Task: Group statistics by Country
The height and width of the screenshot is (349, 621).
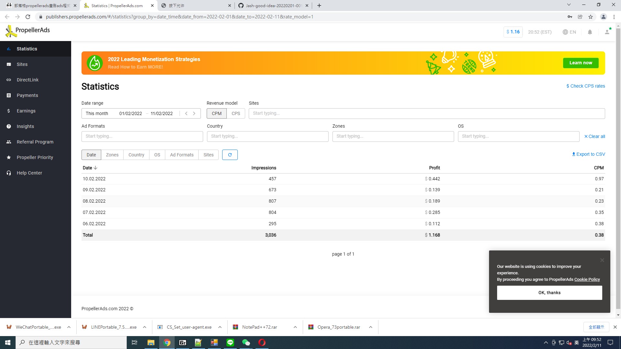Action: [136, 155]
